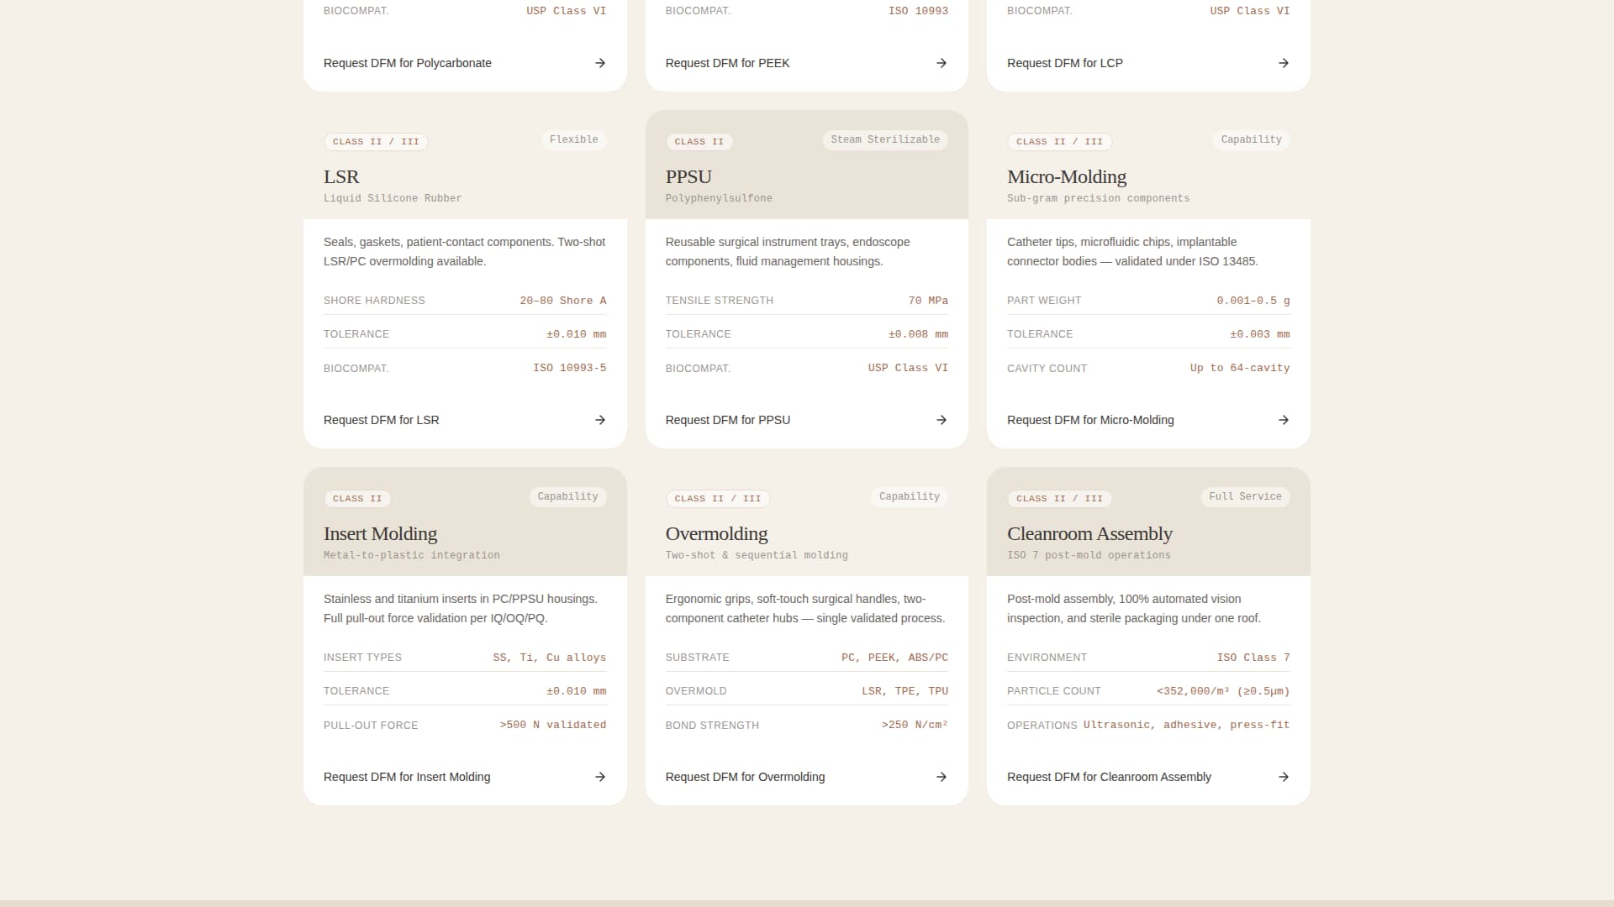Click the arrow icon on LSR card
1614x907 pixels.
click(x=600, y=420)
